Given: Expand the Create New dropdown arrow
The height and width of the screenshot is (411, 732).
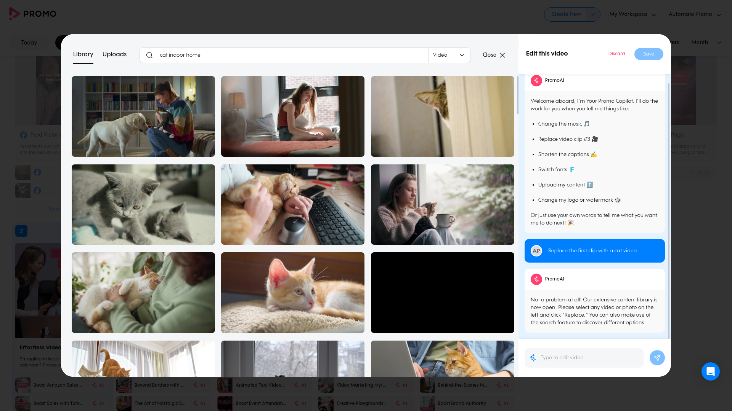Looking at the screenshot, I should (592, 14).
